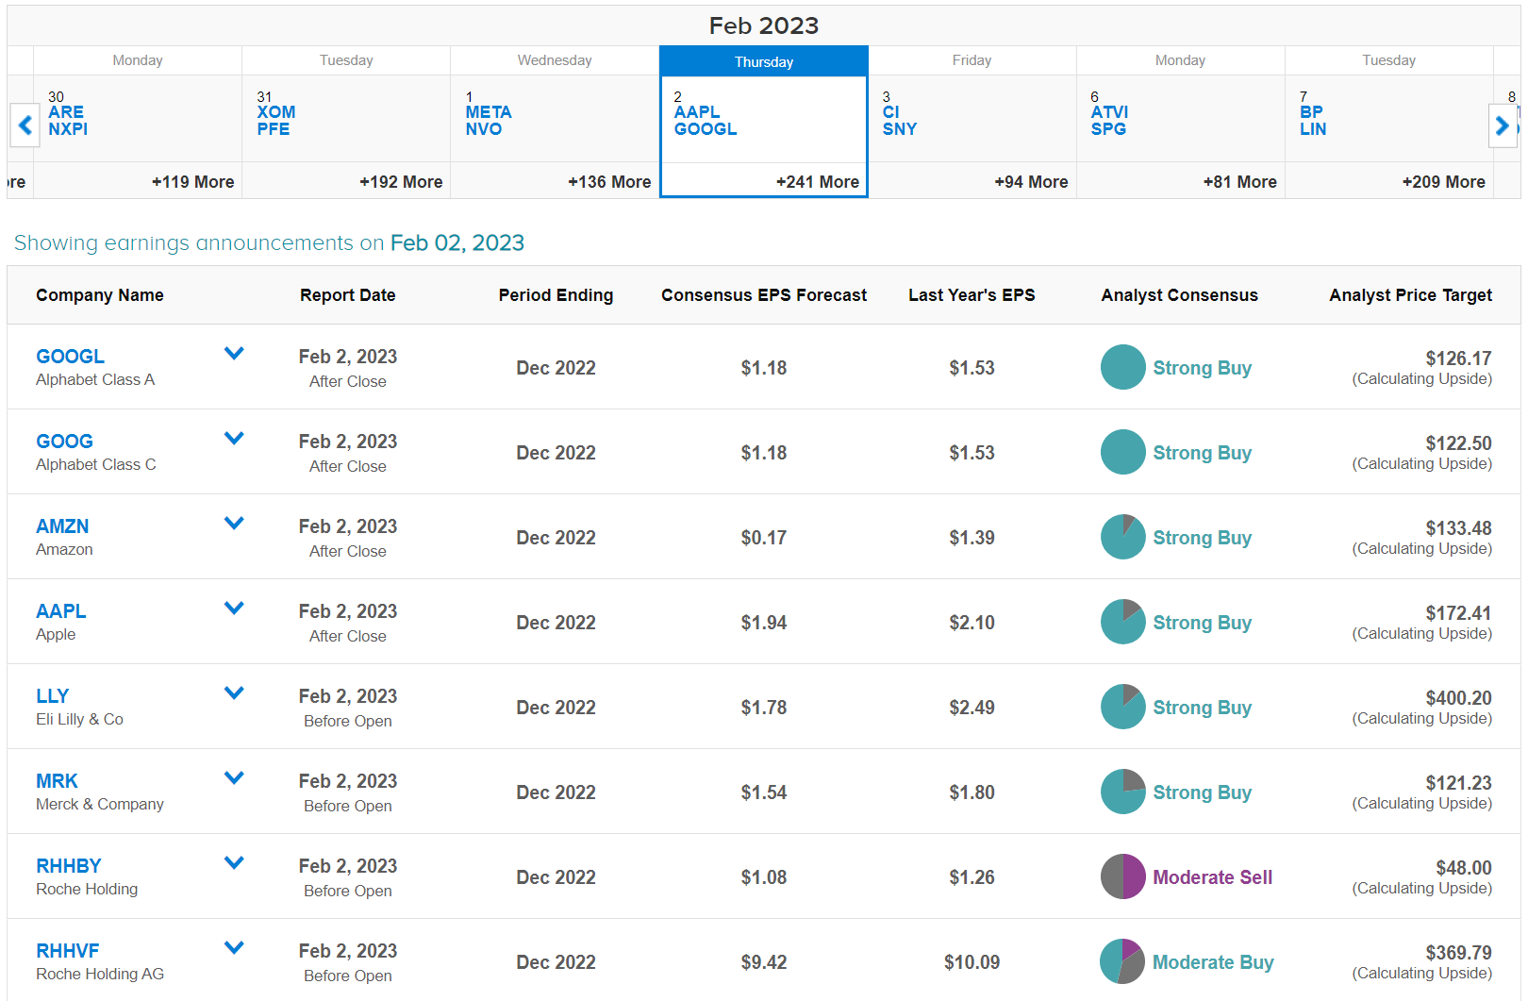Open META ticker in calendar

489,112
